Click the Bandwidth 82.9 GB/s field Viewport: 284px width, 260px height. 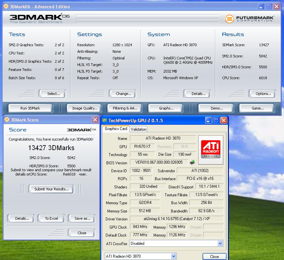click(206, 211)
